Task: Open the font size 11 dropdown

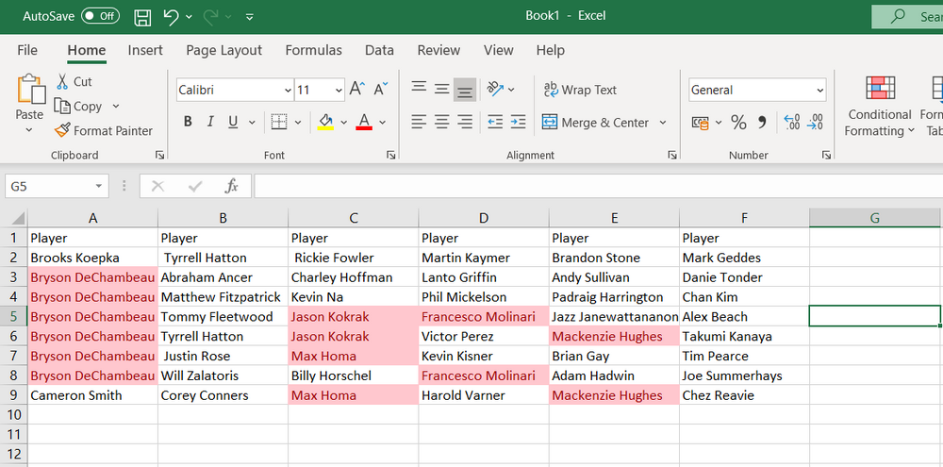Action: click(x=339, y=91)
